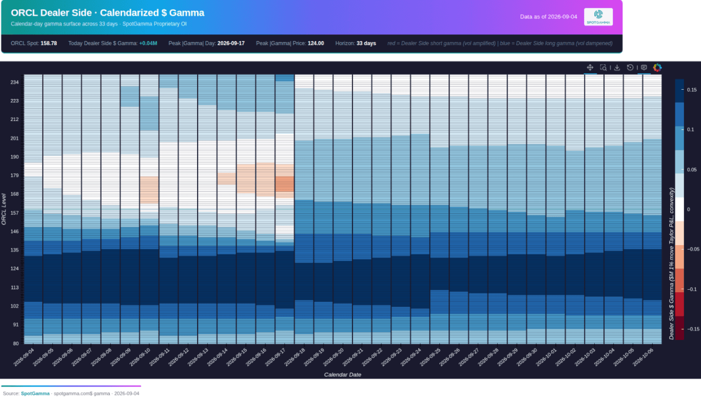701x402 pixels.
Task: Click Peak |Gamma| Day value 2026-09-17
Action: 231,43
